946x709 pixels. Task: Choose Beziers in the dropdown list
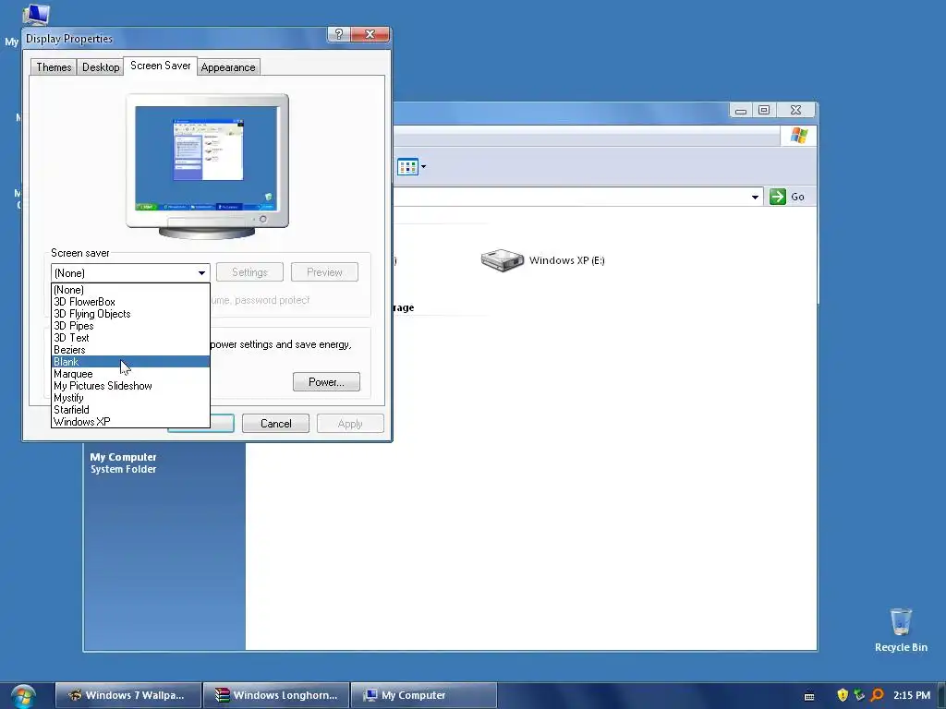pyautogui.click(x=130, y=350)
